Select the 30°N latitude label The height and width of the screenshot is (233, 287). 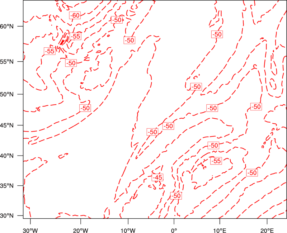point(7,216)
